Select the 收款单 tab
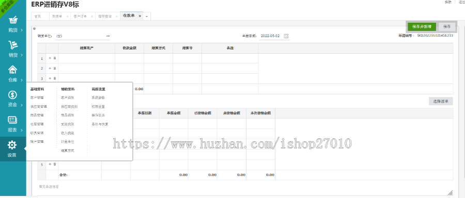The image size is (465, 198). pos(129,16)
